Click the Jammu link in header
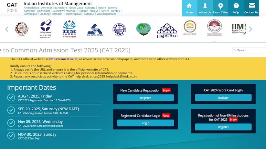This screenshot has width=266, height=149. pos(113,8)
